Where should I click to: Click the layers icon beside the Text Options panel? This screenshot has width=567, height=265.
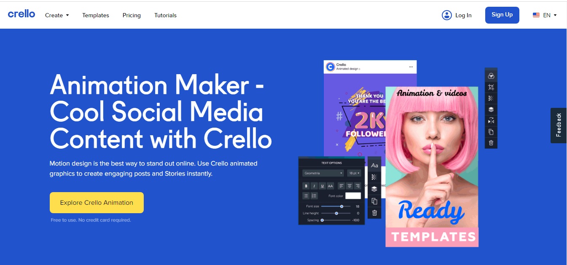point(374,189)
